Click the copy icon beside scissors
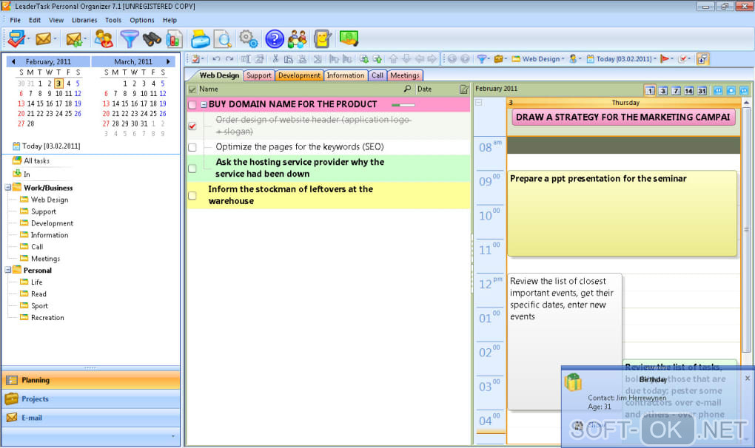The image size is (755, 448). click(289, 58)
